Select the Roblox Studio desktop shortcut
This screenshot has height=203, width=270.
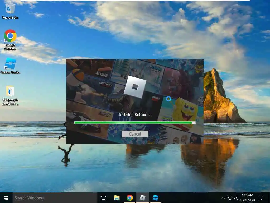pos(10,66)
